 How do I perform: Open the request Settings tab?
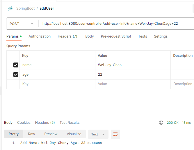coord(161,36)
